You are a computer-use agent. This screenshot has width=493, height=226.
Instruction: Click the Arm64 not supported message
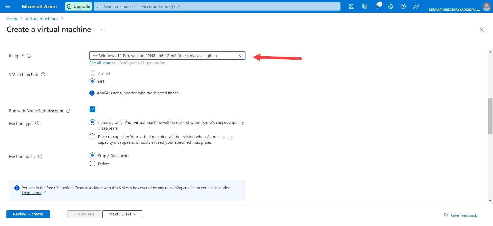tap(138, 93)
